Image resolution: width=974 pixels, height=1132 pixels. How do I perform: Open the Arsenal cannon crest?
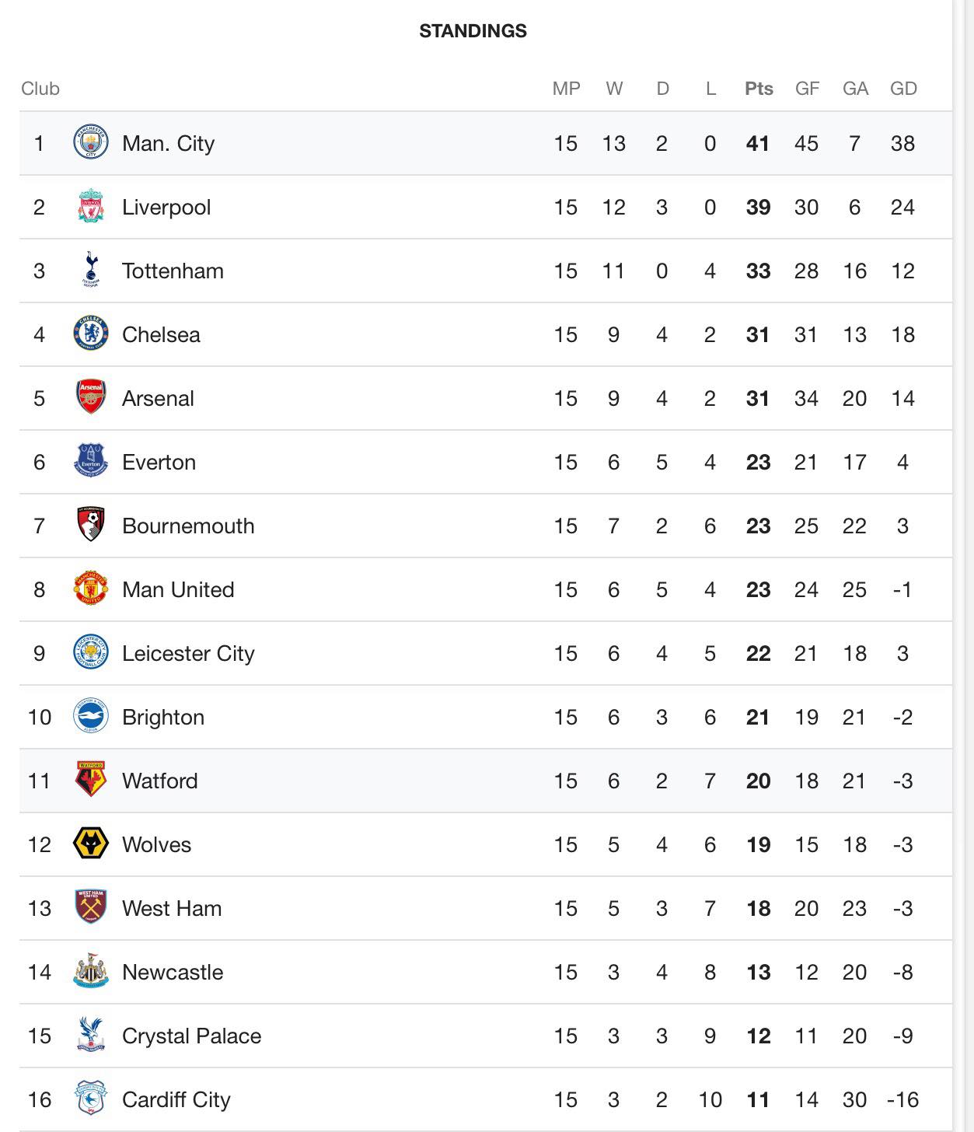pos(90,398)
